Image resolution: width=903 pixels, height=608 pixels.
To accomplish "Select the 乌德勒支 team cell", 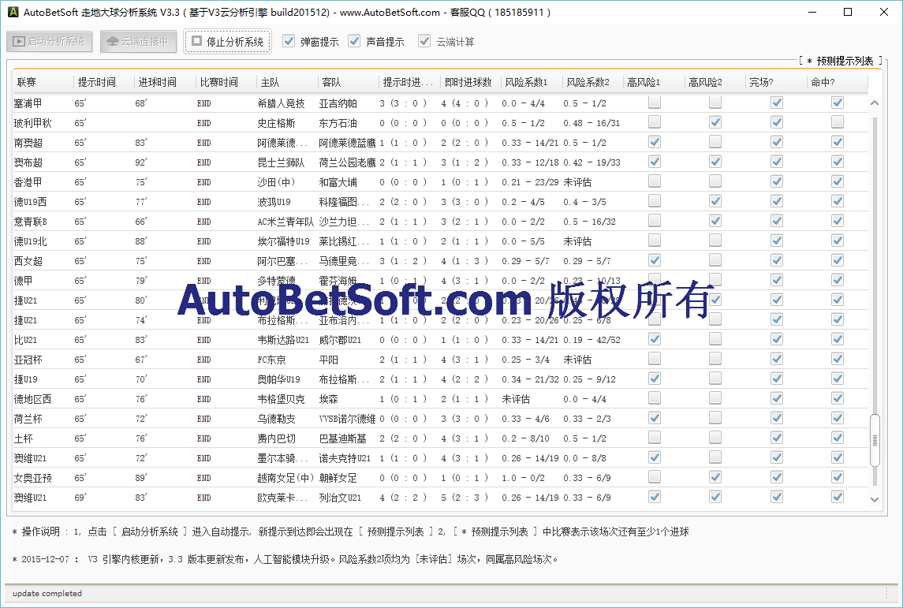I will pos(277,420).
